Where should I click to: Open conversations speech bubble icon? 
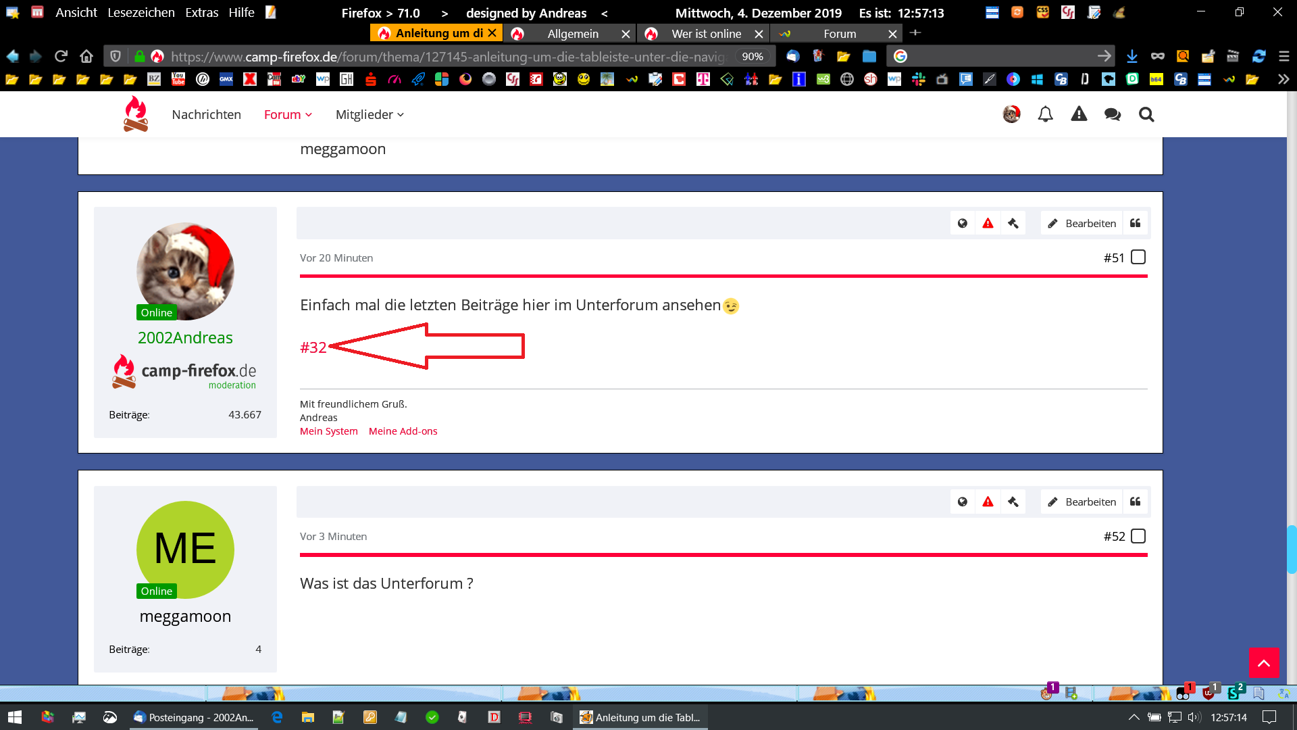click(x=1113, y=114)
